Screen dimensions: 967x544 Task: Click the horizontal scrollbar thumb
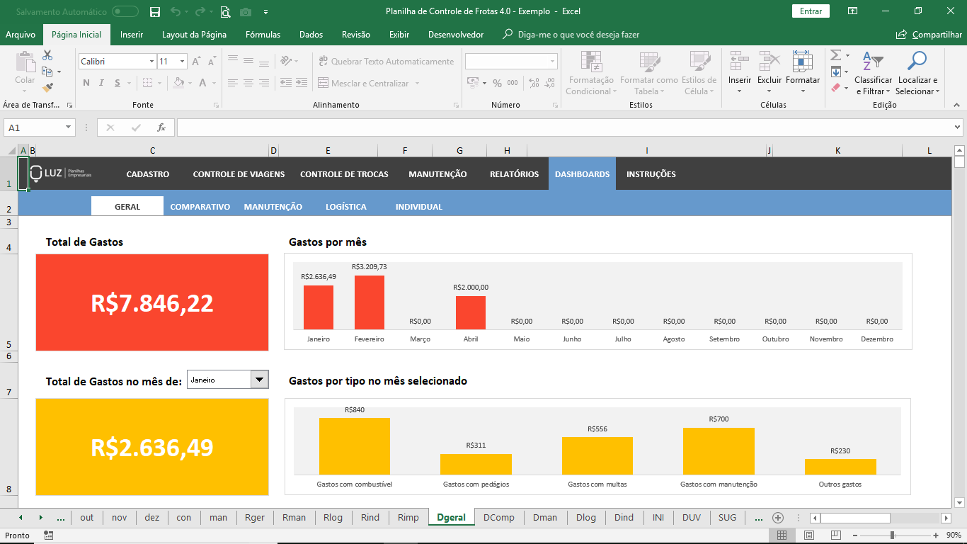(x=855, y=518)
